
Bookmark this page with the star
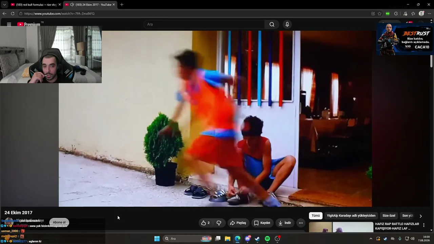point(380,14)
